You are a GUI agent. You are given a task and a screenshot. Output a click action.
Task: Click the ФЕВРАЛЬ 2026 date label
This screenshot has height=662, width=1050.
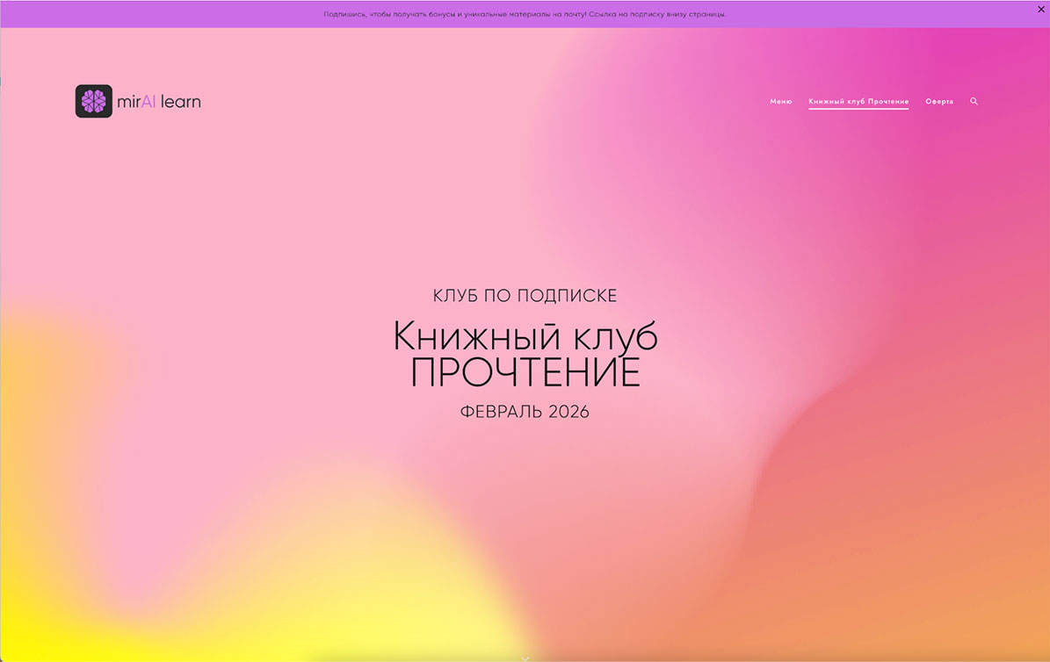coord(525,412)
